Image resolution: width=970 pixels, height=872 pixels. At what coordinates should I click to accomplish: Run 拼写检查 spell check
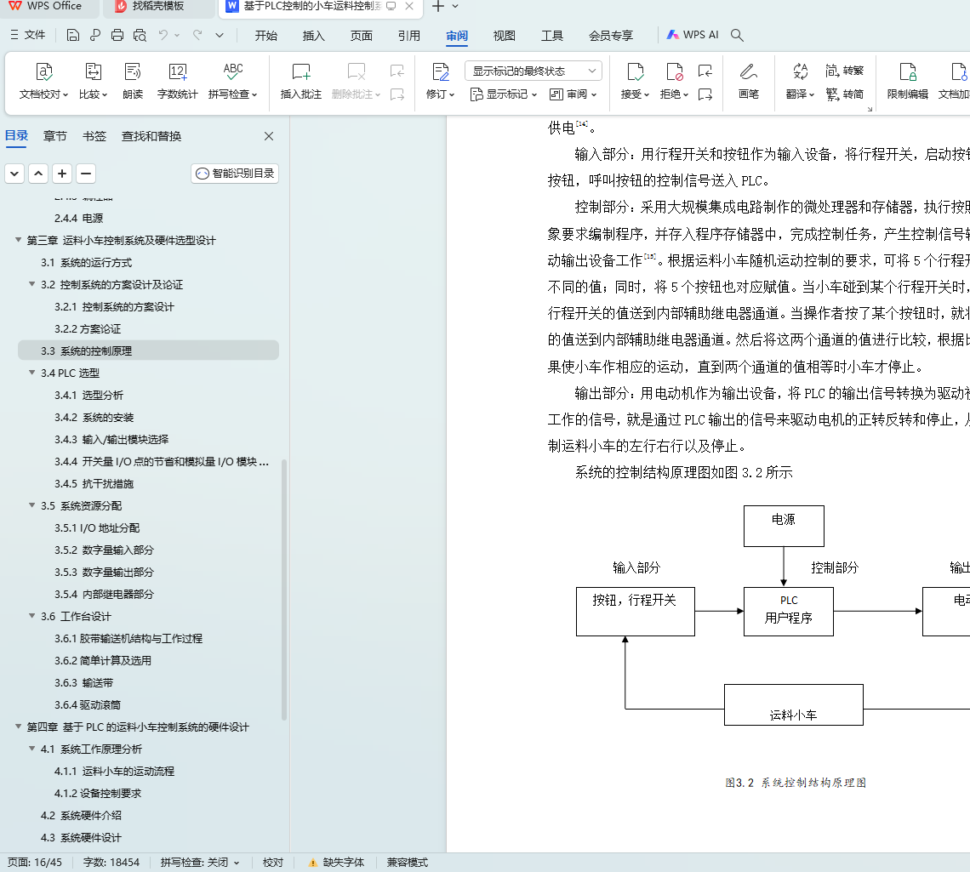232,81
